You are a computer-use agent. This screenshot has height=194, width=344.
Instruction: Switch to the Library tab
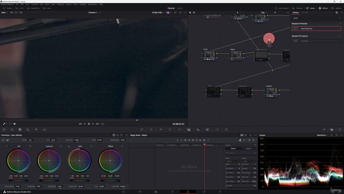point(296,12)
